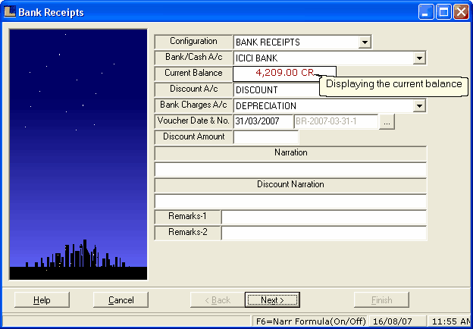Click the Remarks-2 input field
Image resolution: width=473 pixels, height=329 pixels.
click(x=324, y=233)
